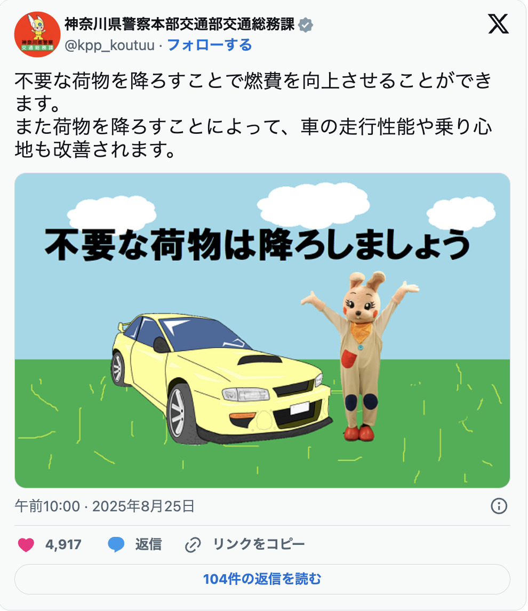The width and height of the screenshot is (528, 611).
Task: Click the pink heart like icon
Action: [x=26, y=544]
